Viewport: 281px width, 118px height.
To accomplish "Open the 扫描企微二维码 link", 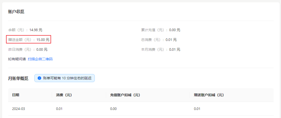I will point(40,59).
